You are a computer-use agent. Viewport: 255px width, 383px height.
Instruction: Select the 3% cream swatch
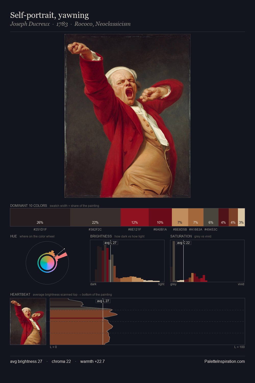point(241,217)
